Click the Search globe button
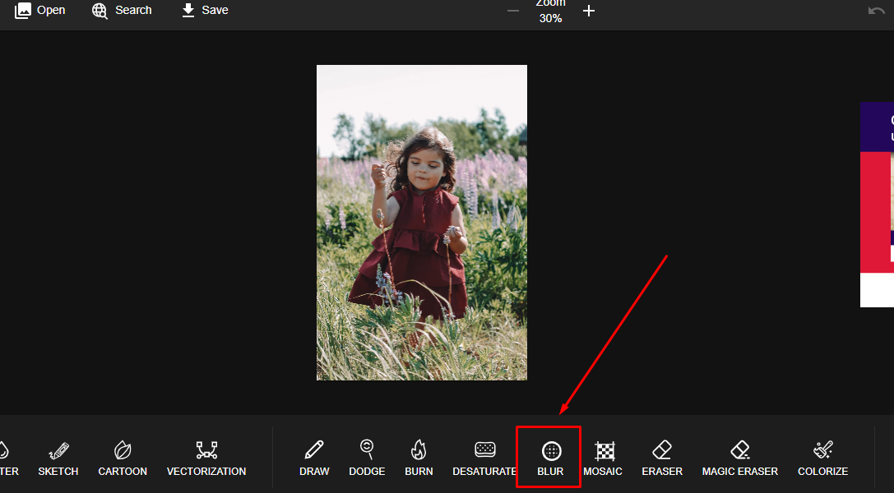 pos(122,10)
